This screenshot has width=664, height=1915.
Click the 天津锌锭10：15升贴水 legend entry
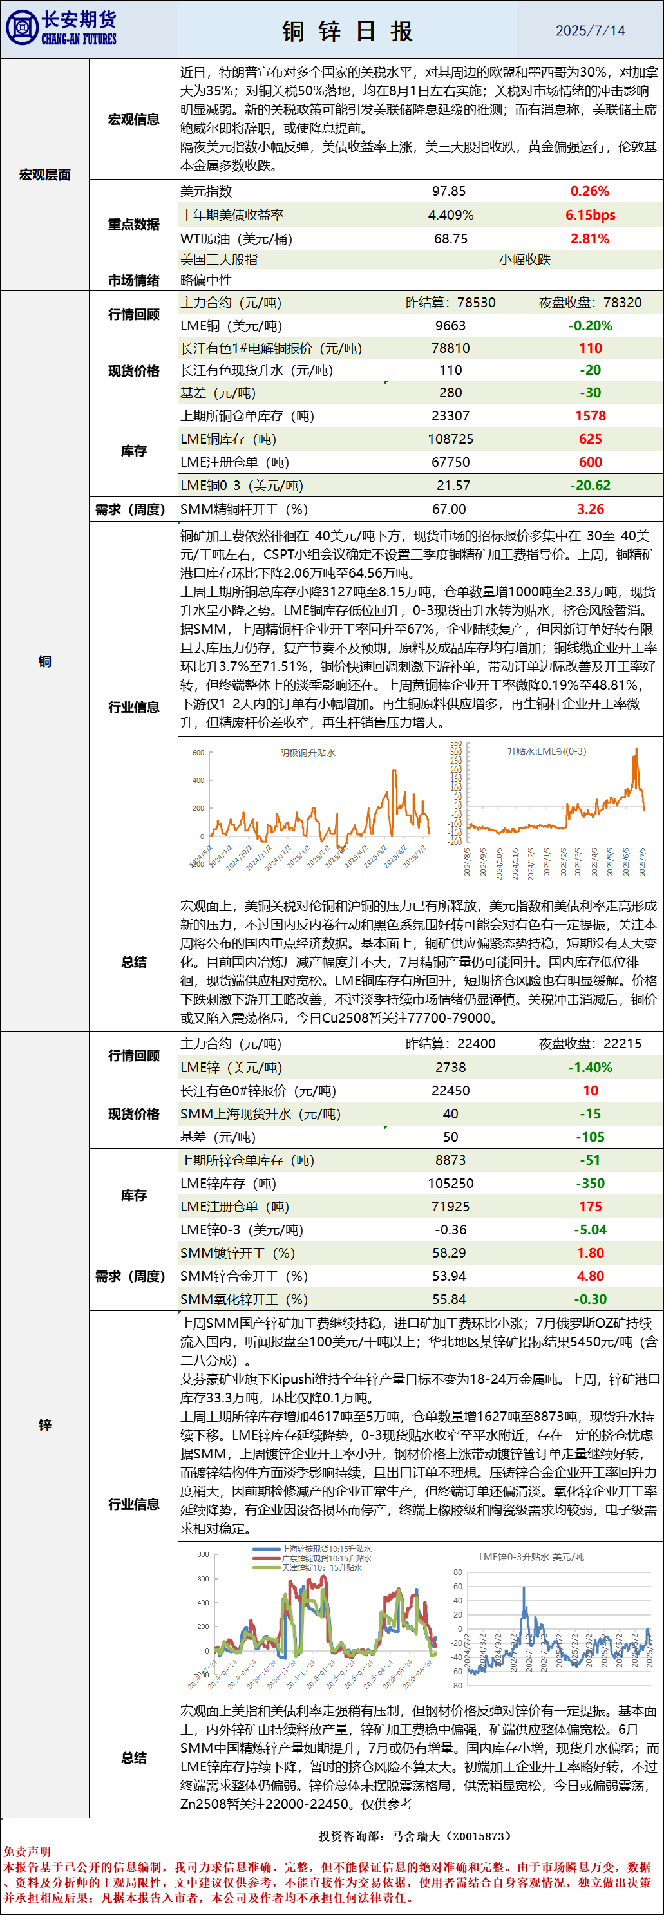(307, 1568)
